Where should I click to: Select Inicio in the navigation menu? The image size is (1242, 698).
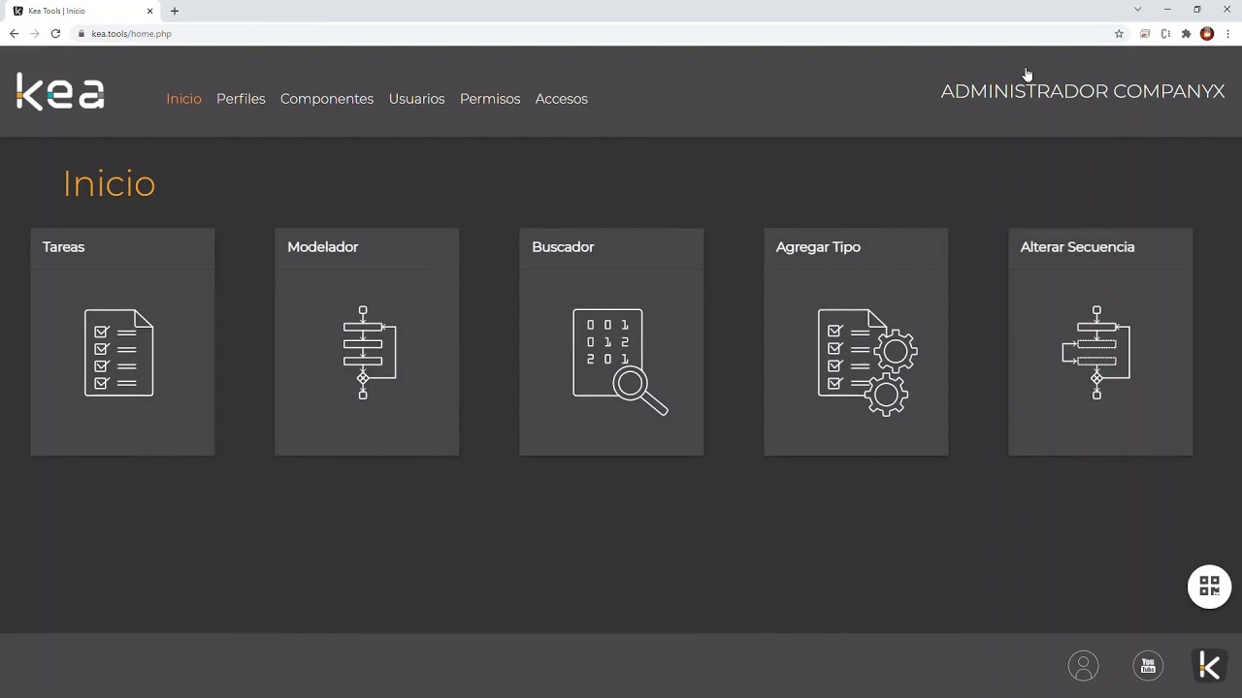pyautogui.click(x=183, y=99)
